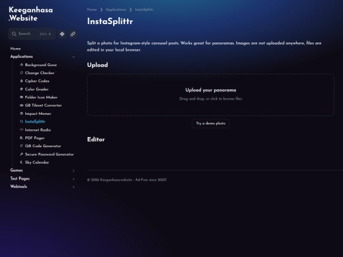Focus the Search input field
Image resolution: width=343 pixels, height=257 pixels.
(x=32, y=34)
